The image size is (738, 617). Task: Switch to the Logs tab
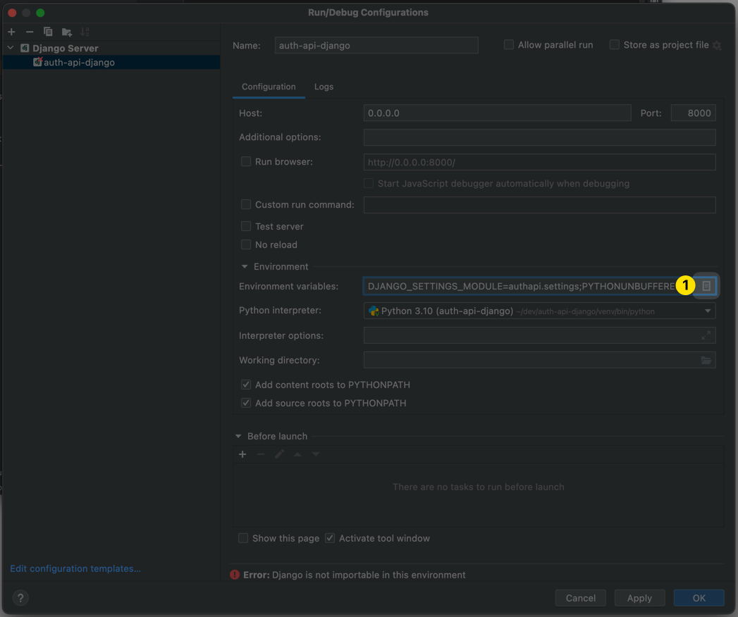click(324, 87)
